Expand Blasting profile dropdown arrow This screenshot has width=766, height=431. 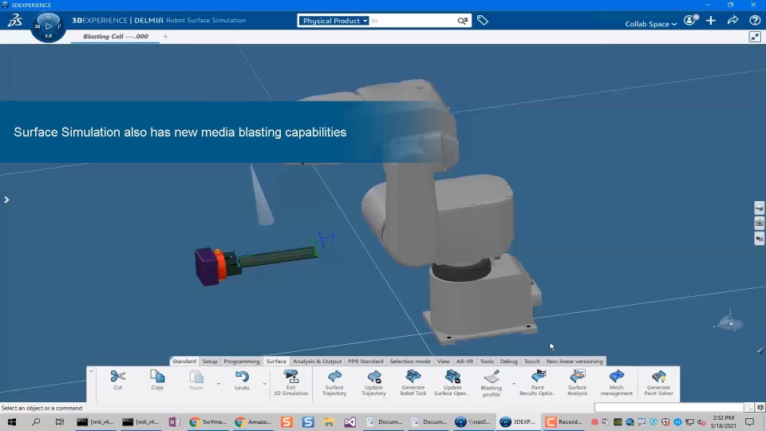tap(513, 384)
